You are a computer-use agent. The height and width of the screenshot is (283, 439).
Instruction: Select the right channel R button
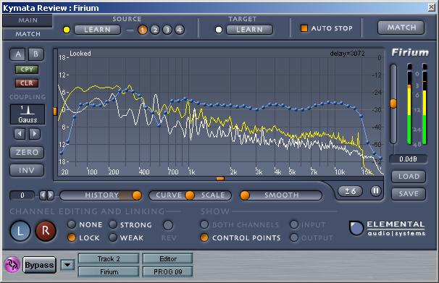click(x=46, y=231)
